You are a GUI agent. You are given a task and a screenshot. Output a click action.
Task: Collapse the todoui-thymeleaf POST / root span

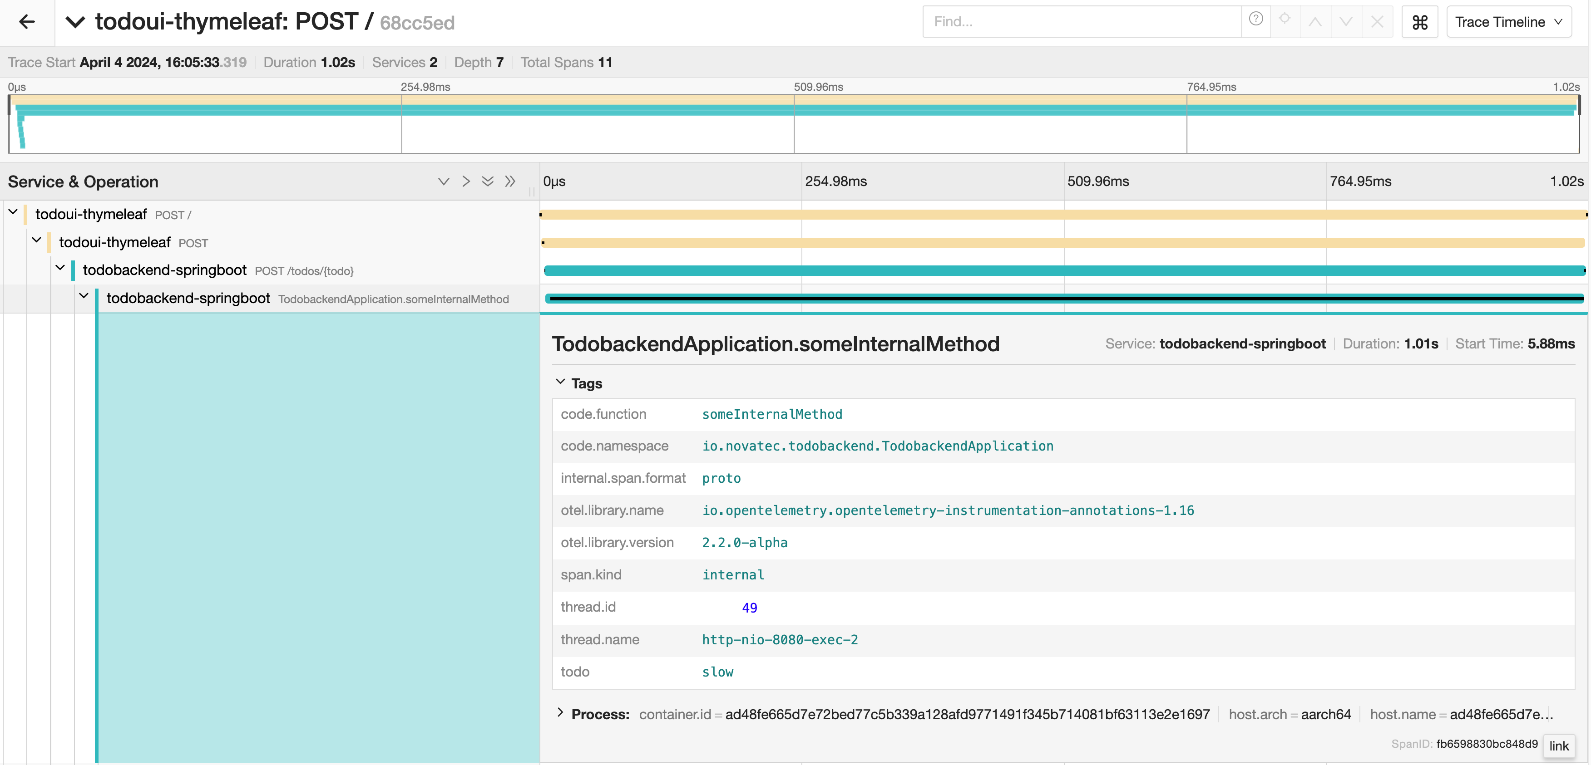[13, 212]
